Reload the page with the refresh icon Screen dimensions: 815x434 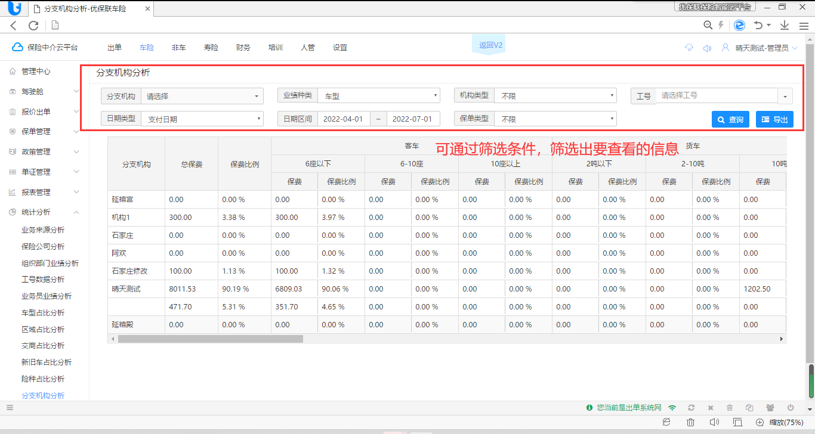tap(33, 25)
